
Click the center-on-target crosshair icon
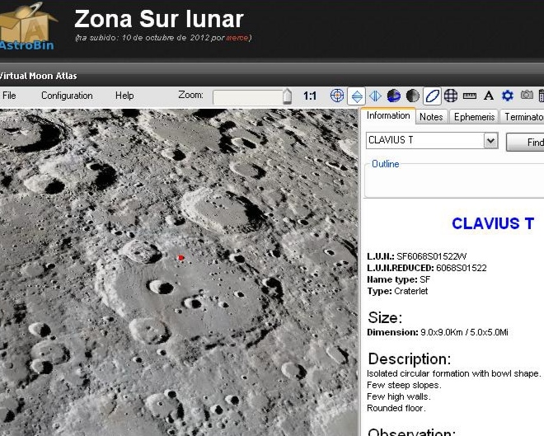point(337,96)
